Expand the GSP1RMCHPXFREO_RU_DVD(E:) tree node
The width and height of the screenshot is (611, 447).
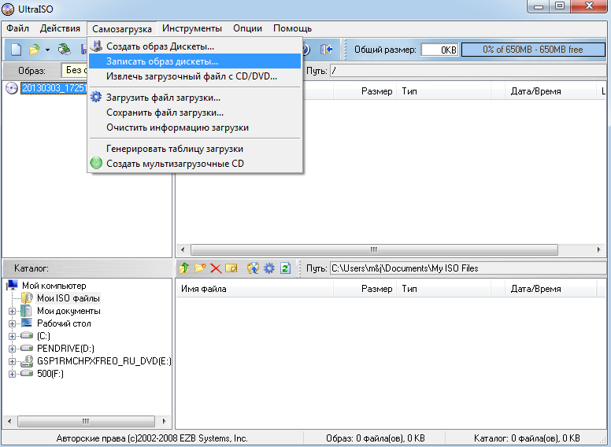[12, 361]
